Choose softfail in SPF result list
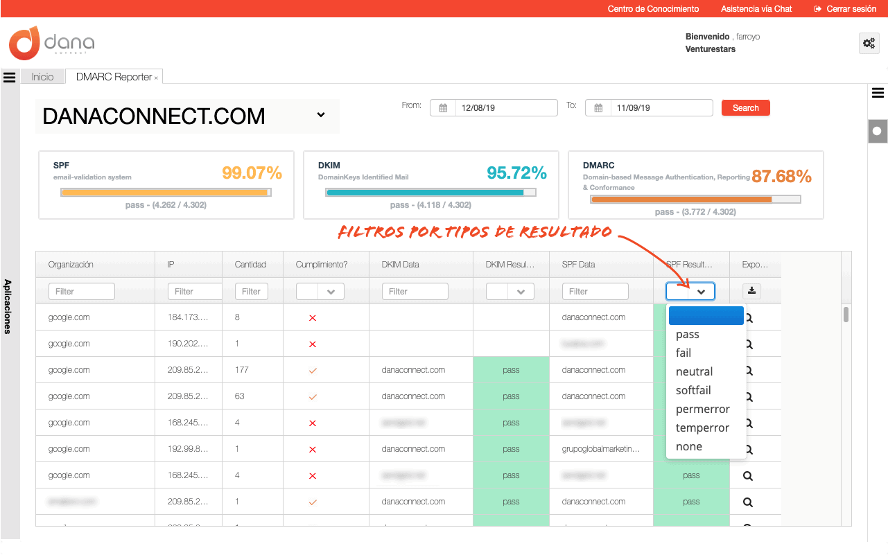Screen dimensions: 888x555 tap(706, 391)
